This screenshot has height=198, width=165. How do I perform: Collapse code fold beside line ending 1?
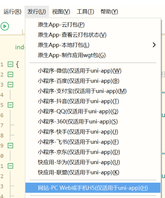pyautogui.click(x=10, y=166)
